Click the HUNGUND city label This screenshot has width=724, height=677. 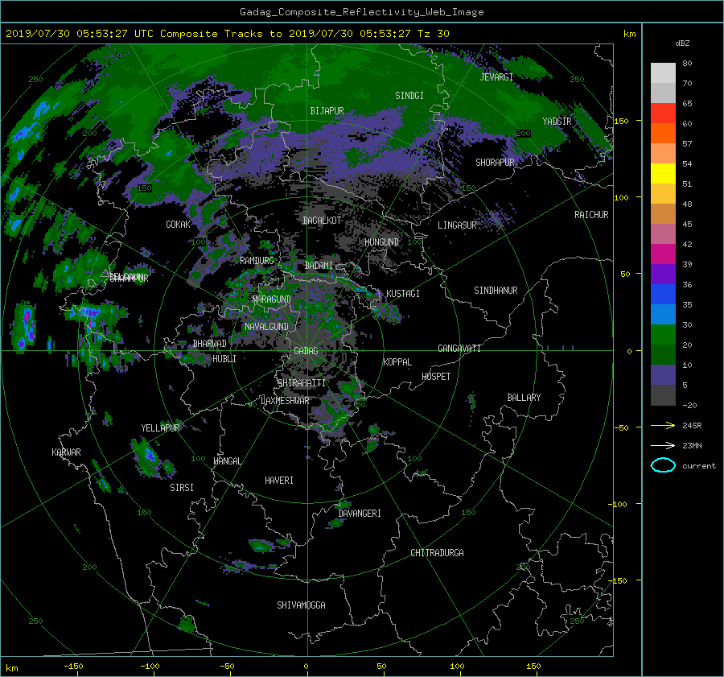tap(381, 242)
